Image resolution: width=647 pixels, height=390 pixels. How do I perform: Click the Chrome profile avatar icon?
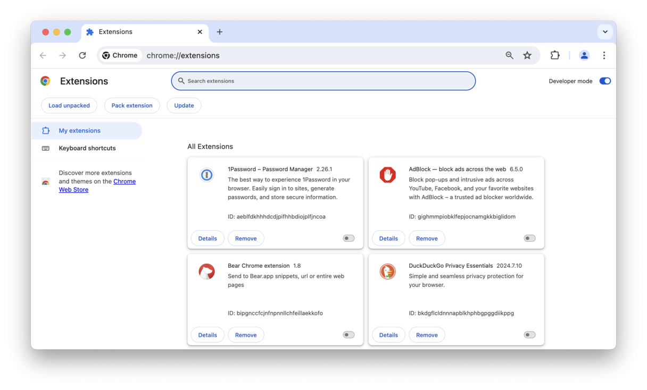pos(584,55)
